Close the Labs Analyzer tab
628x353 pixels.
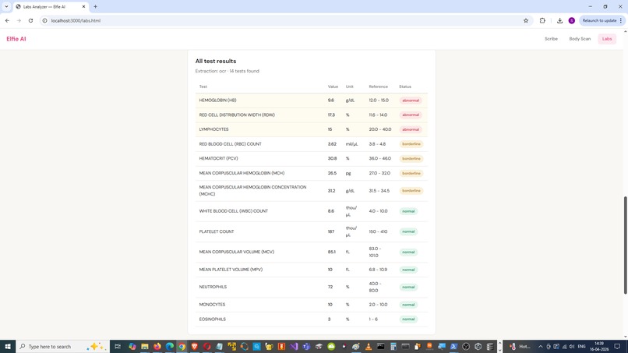click(x=83, y=6)
